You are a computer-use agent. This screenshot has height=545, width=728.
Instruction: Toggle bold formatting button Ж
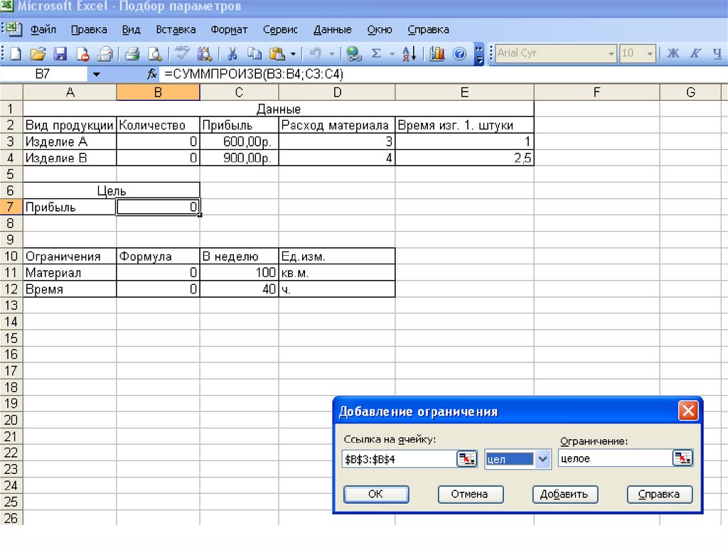pos(673,53)
